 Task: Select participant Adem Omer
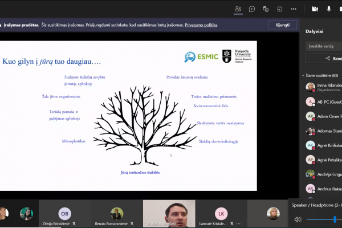pos(324,116)
